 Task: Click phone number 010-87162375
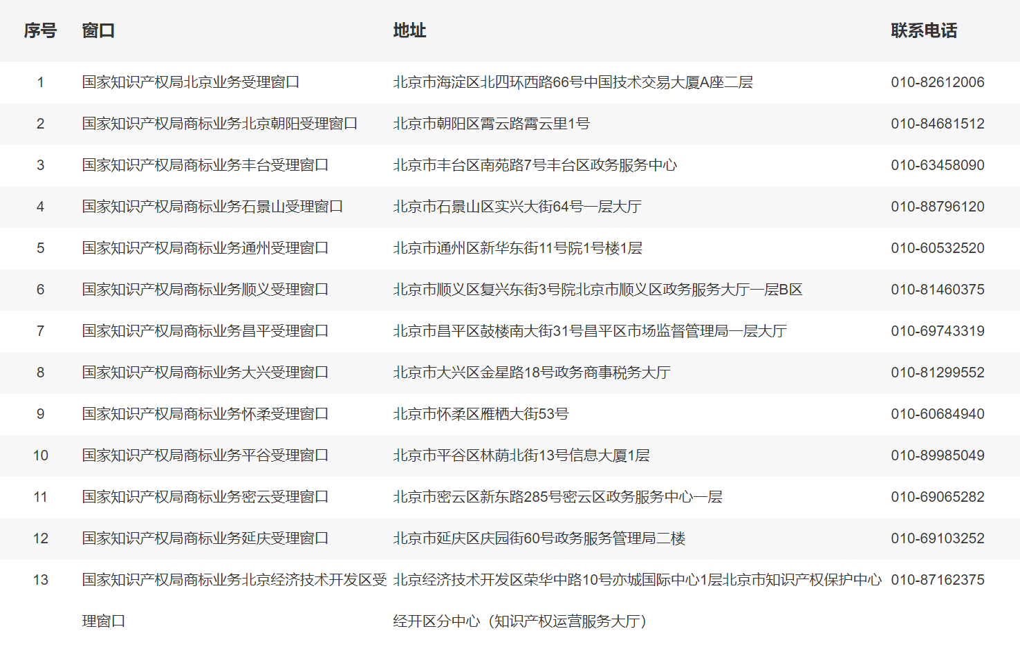click(x=938, y=580)
